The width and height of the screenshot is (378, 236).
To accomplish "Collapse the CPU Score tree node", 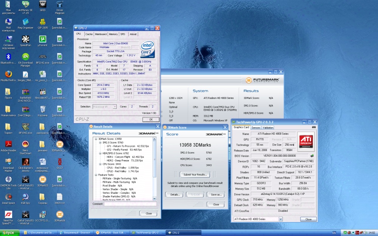I will click(100, 164).
